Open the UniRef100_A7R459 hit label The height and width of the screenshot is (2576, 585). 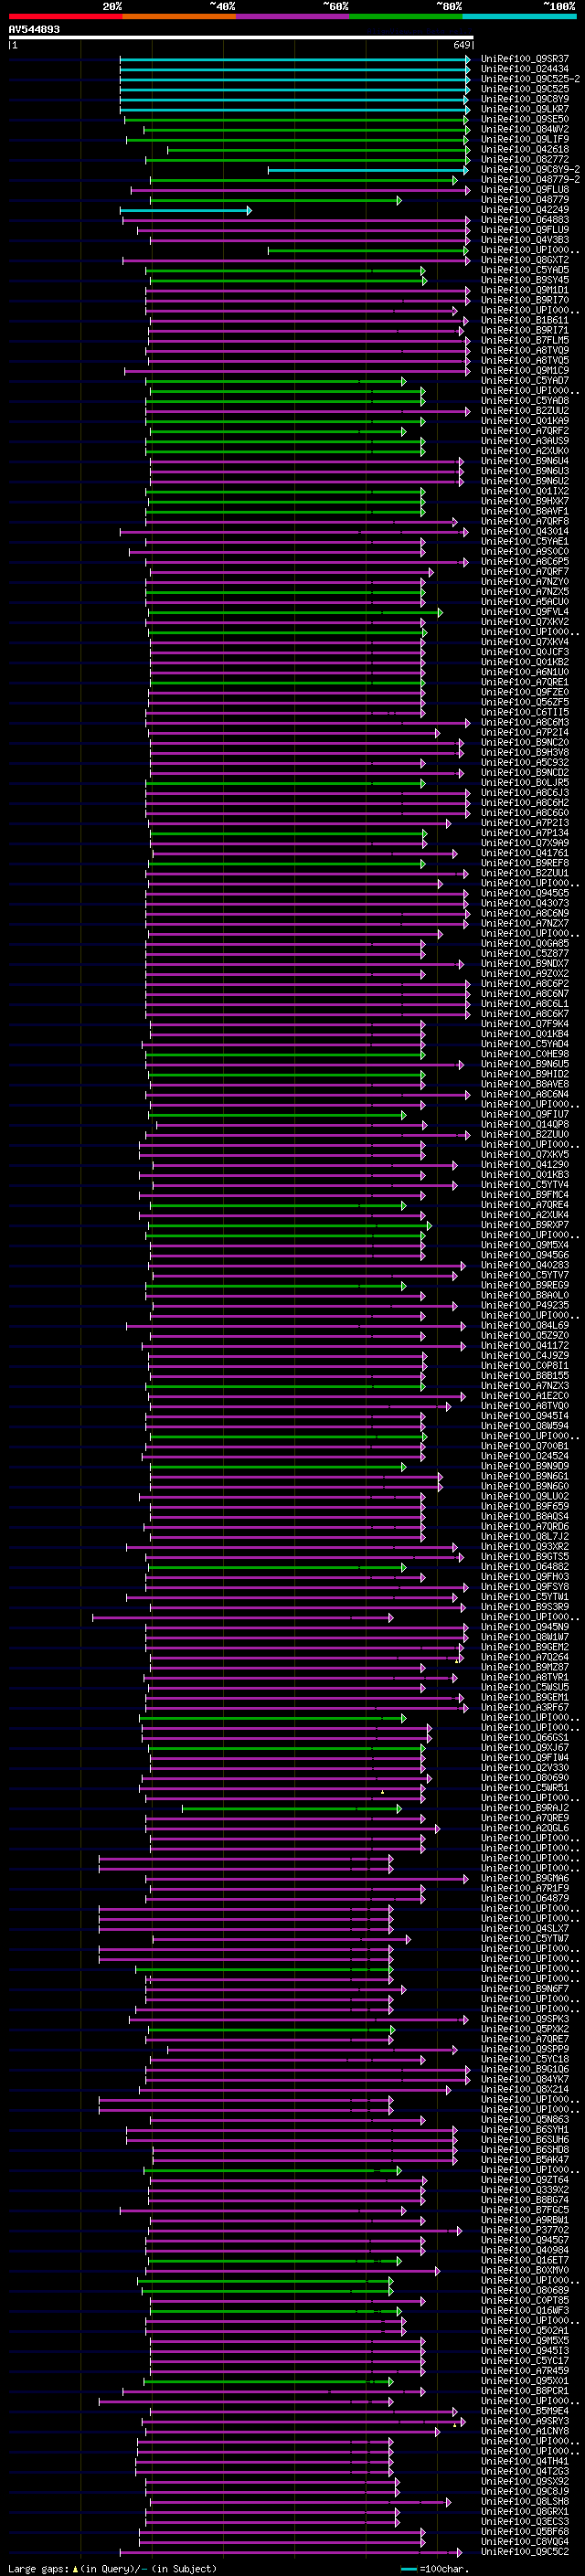[x=525, y=2372]
